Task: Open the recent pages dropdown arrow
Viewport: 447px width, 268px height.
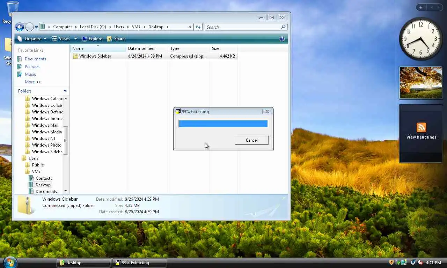Action: coord(36,27)
